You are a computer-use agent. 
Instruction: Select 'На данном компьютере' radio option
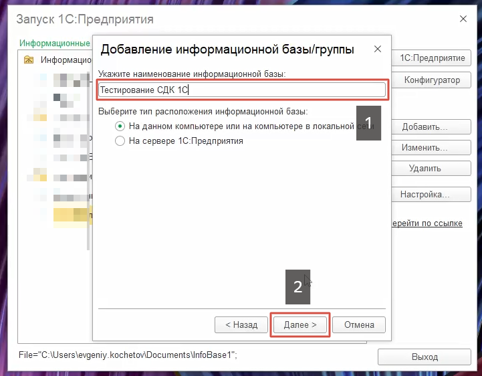point(120,126)
